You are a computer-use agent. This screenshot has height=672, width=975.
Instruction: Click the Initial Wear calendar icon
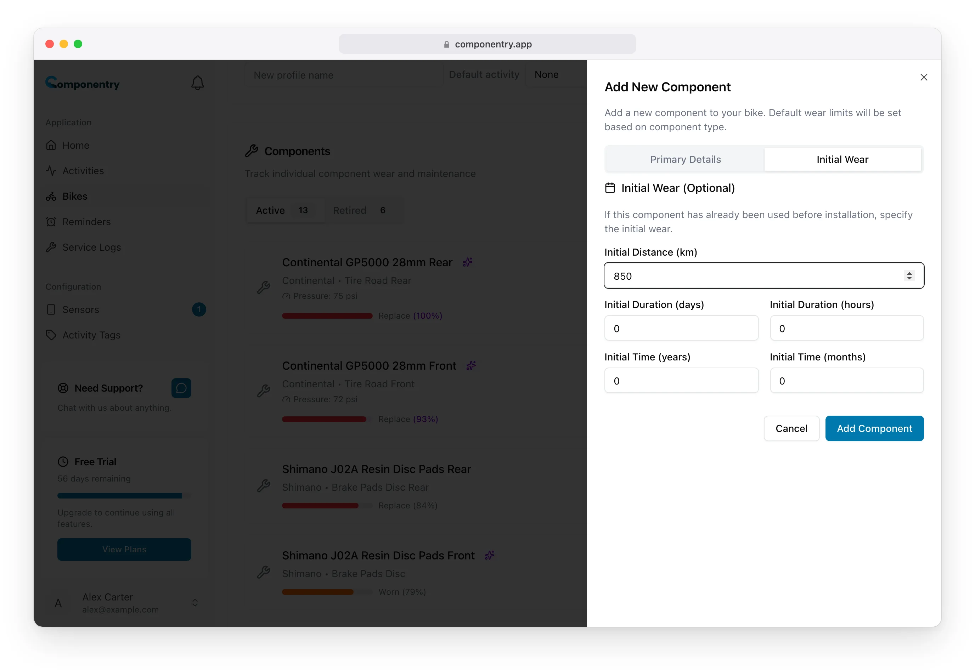(x=610, y=188)
